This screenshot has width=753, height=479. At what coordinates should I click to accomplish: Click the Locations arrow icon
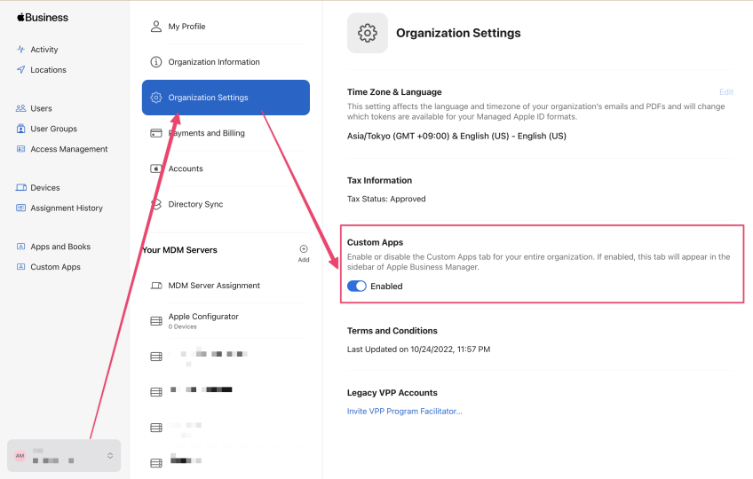[x=21, y=70]
